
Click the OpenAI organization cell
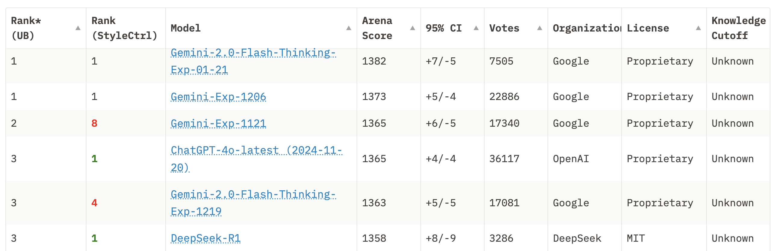[571, 159]
